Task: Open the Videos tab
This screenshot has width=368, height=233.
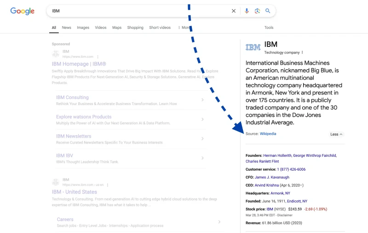Action: pyautogui.click(x=101, y=28)
